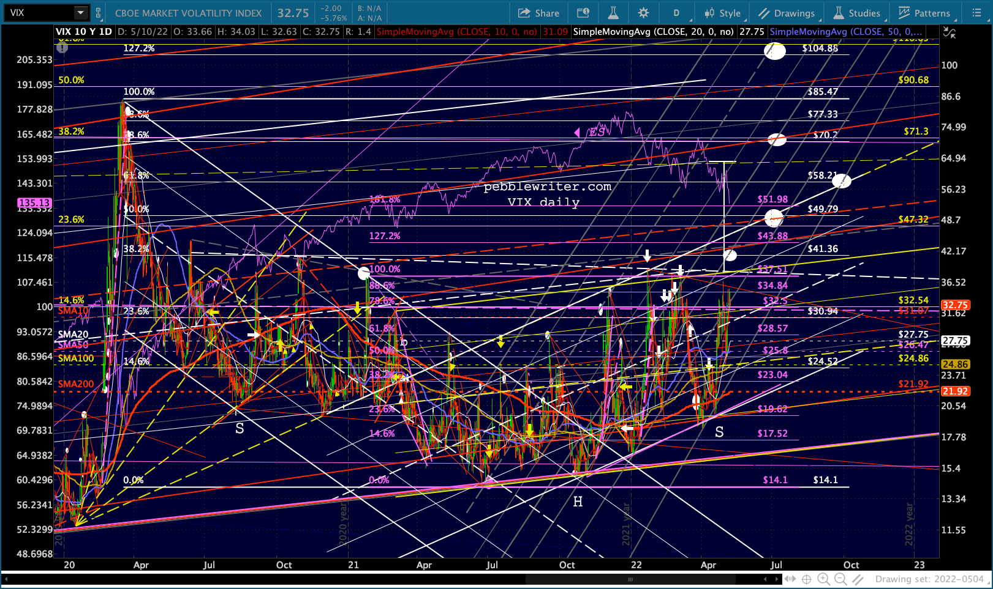Click the red 32.75 price axis bubble

pyautogui.click(x=955, y=305)
